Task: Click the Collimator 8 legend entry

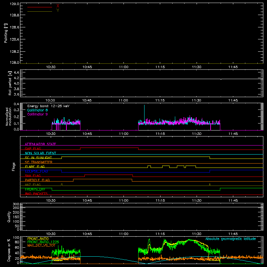Action: tap(37, 110)
